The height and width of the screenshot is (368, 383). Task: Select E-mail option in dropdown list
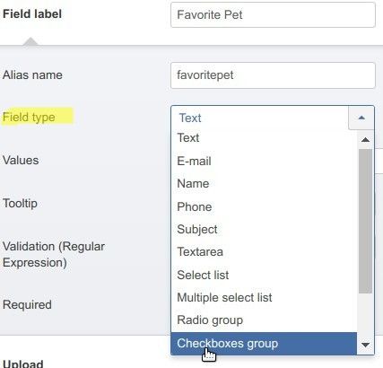point(264,161)
